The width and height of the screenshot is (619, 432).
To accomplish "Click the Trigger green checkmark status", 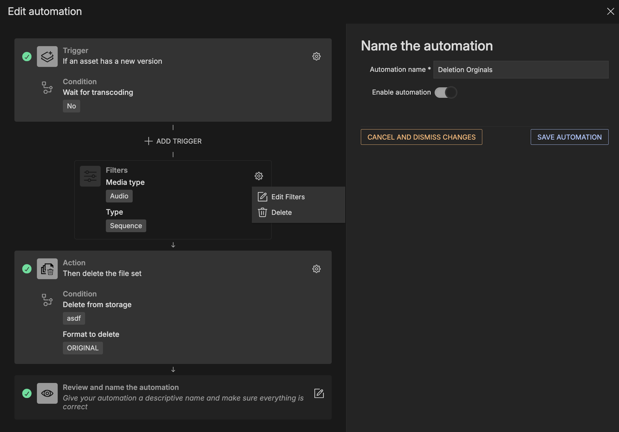I will point(27,57).
